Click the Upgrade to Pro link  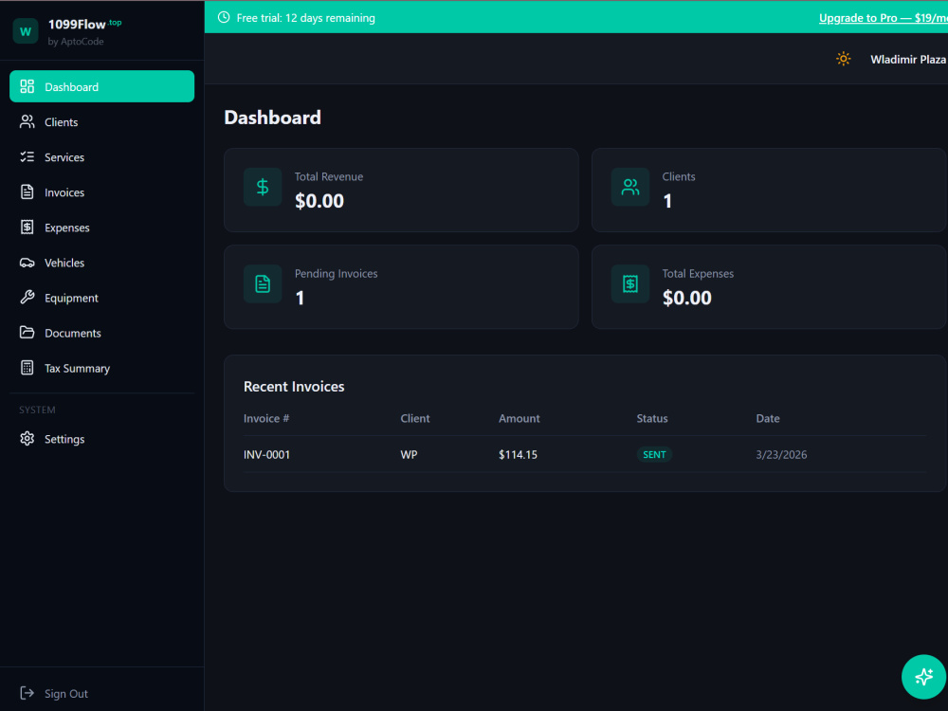pos(883,17)
